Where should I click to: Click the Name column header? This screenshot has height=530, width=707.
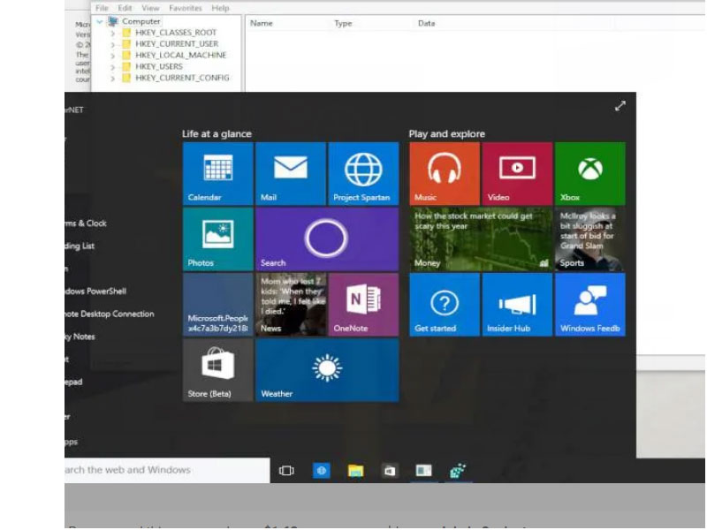(262, 24)
